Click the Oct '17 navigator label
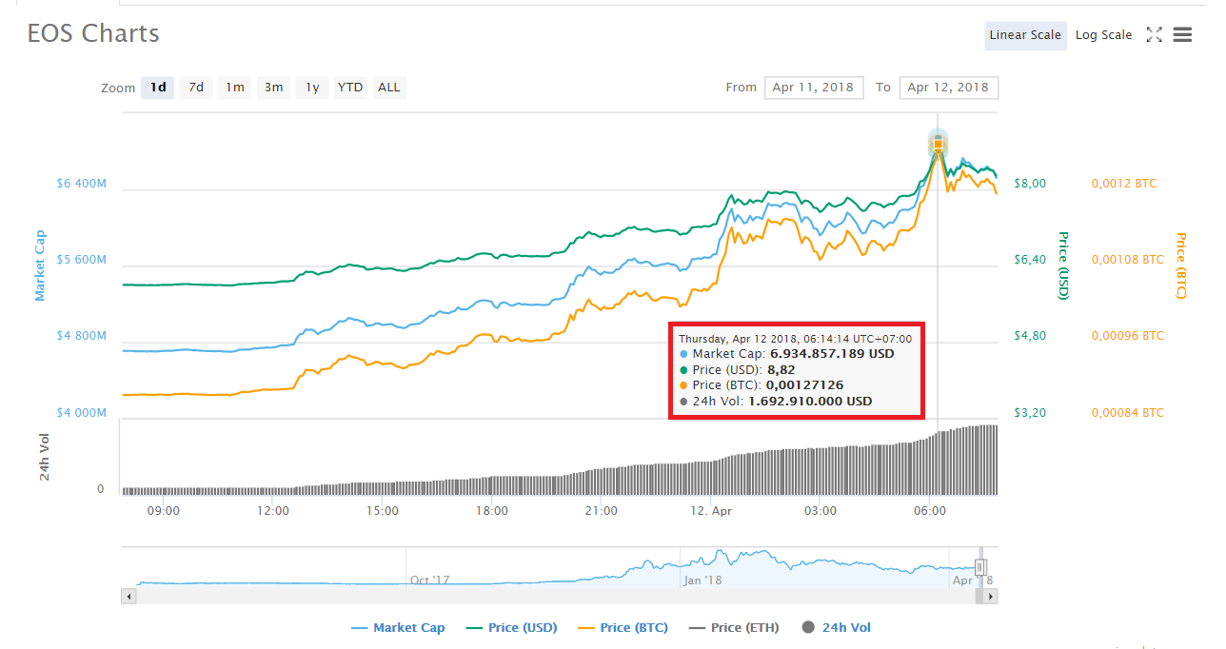The image size is (1226, 649). [429, 579]
